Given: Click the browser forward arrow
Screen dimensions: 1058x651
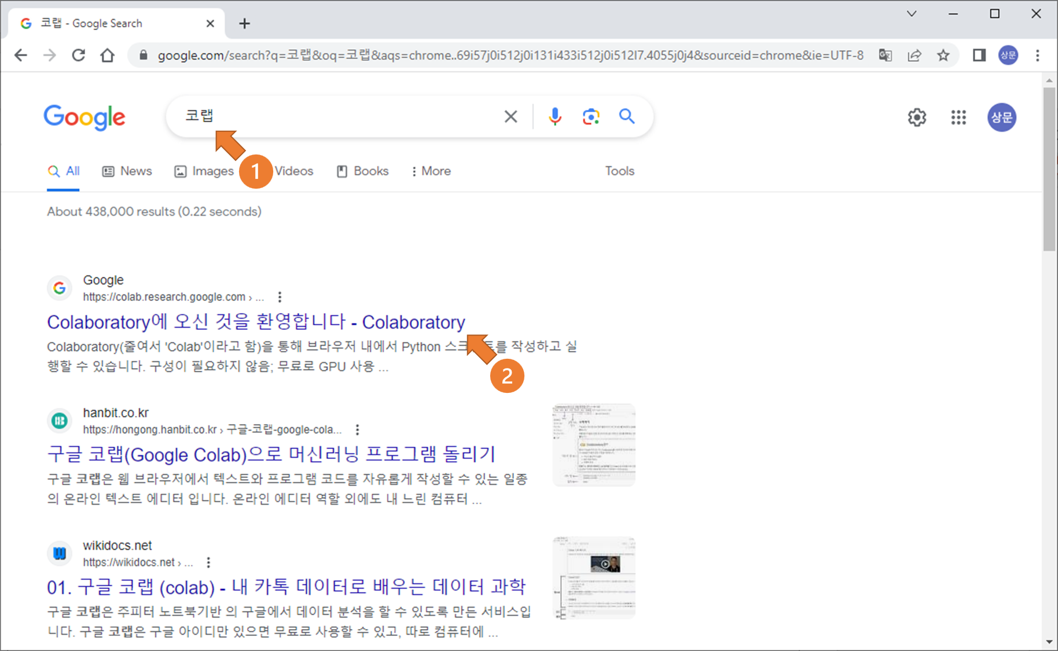Looking at the screenshot, I should 50,55.
